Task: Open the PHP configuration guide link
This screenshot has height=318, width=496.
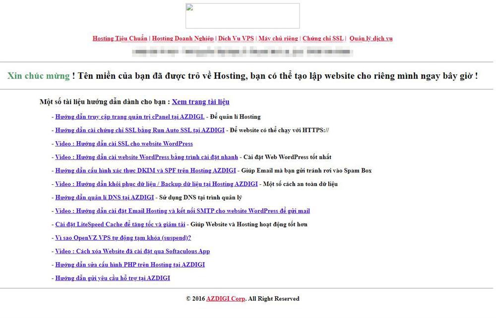Action: (x=130, y=265)
